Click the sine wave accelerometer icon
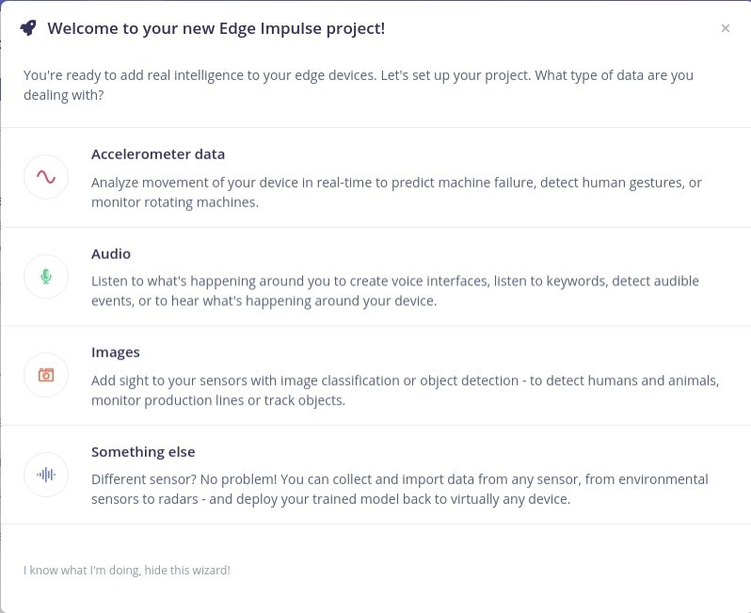The height and width of the screenshot is (613, 751). (x=46, y=177)
